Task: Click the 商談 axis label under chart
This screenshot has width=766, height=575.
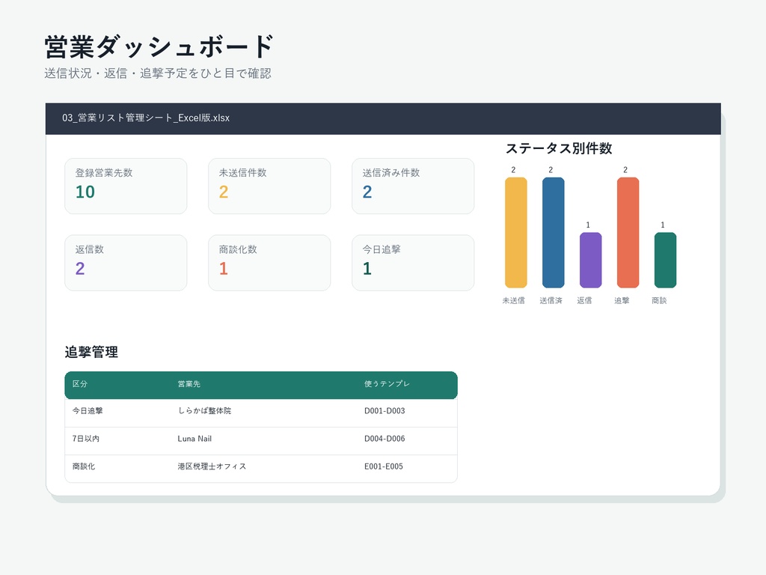Action: 659,301
